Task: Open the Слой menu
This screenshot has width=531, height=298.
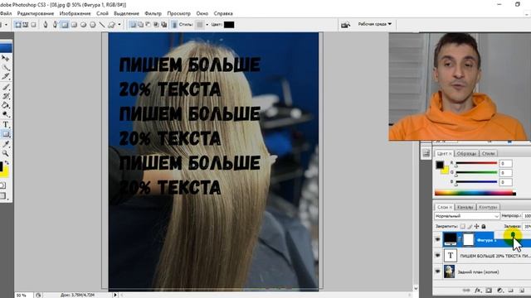Action: (102, 13)
